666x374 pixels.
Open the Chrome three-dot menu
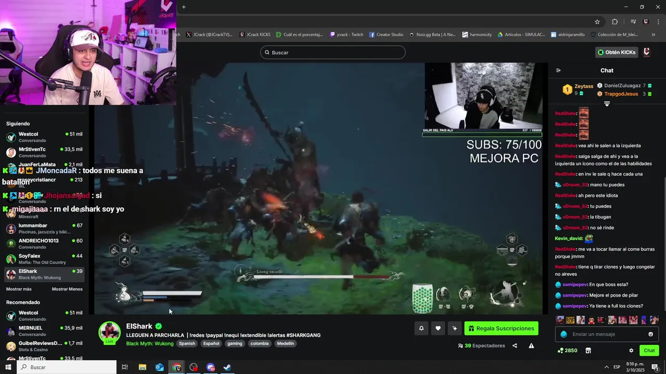[658, 22]
